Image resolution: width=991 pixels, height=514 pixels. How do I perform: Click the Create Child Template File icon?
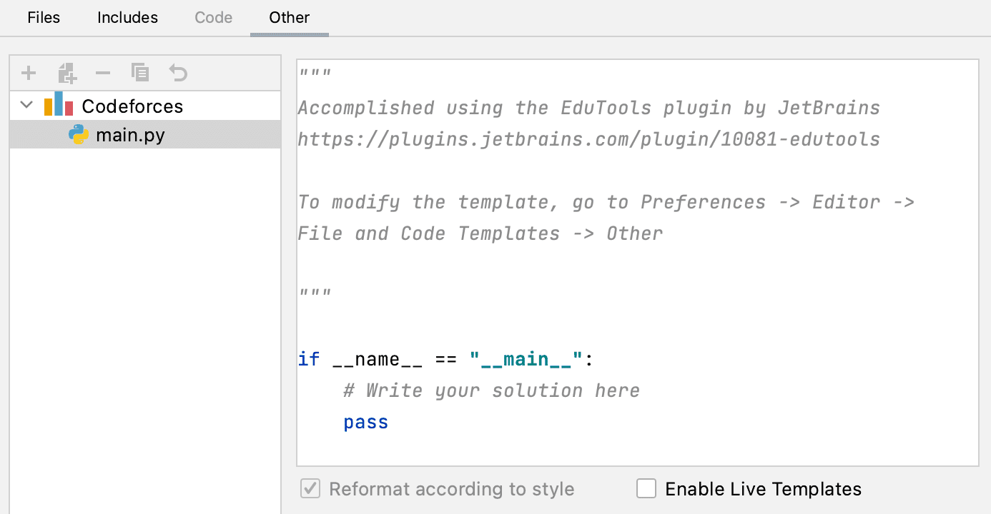66,73
